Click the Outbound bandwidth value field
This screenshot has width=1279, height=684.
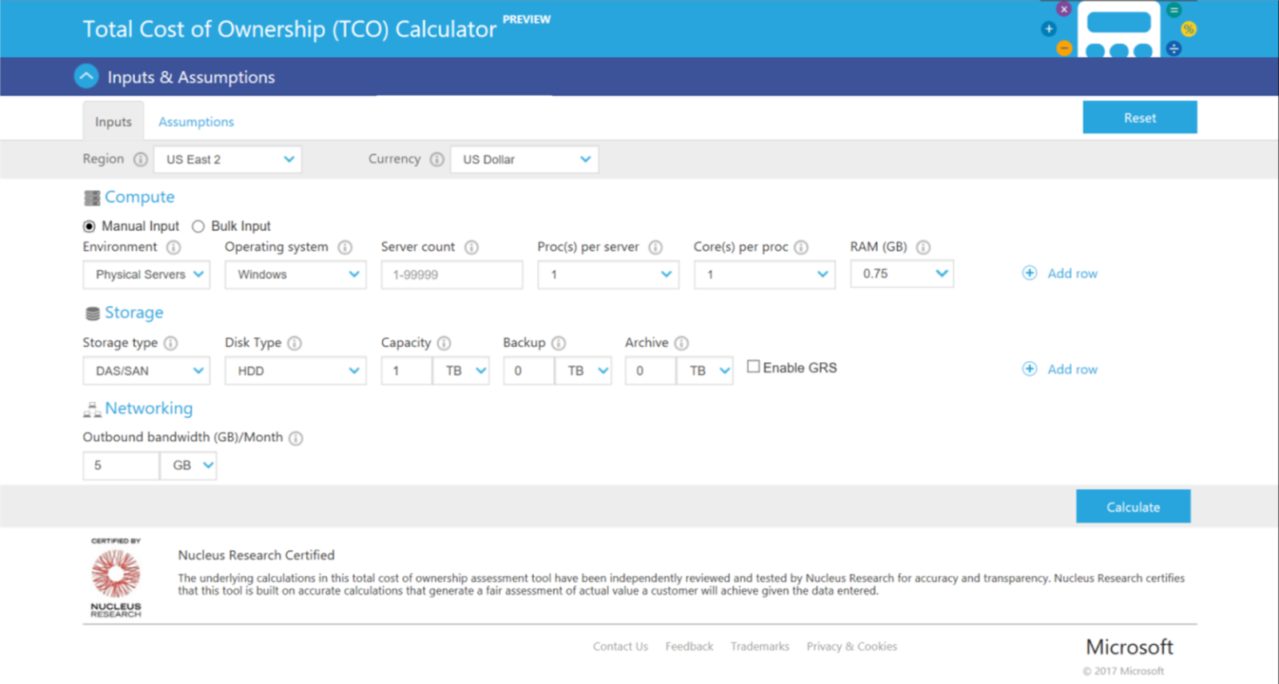point(122,465)
